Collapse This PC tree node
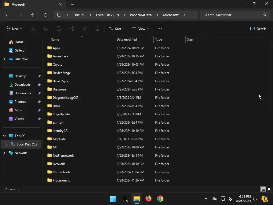This screenshot has width=273, height=205. [x=4, y=136]
